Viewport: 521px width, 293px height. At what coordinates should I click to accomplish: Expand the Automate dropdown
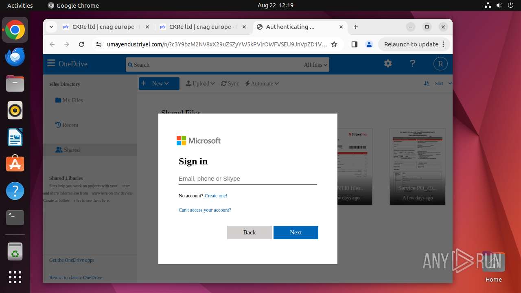click(x=262, y=83)
